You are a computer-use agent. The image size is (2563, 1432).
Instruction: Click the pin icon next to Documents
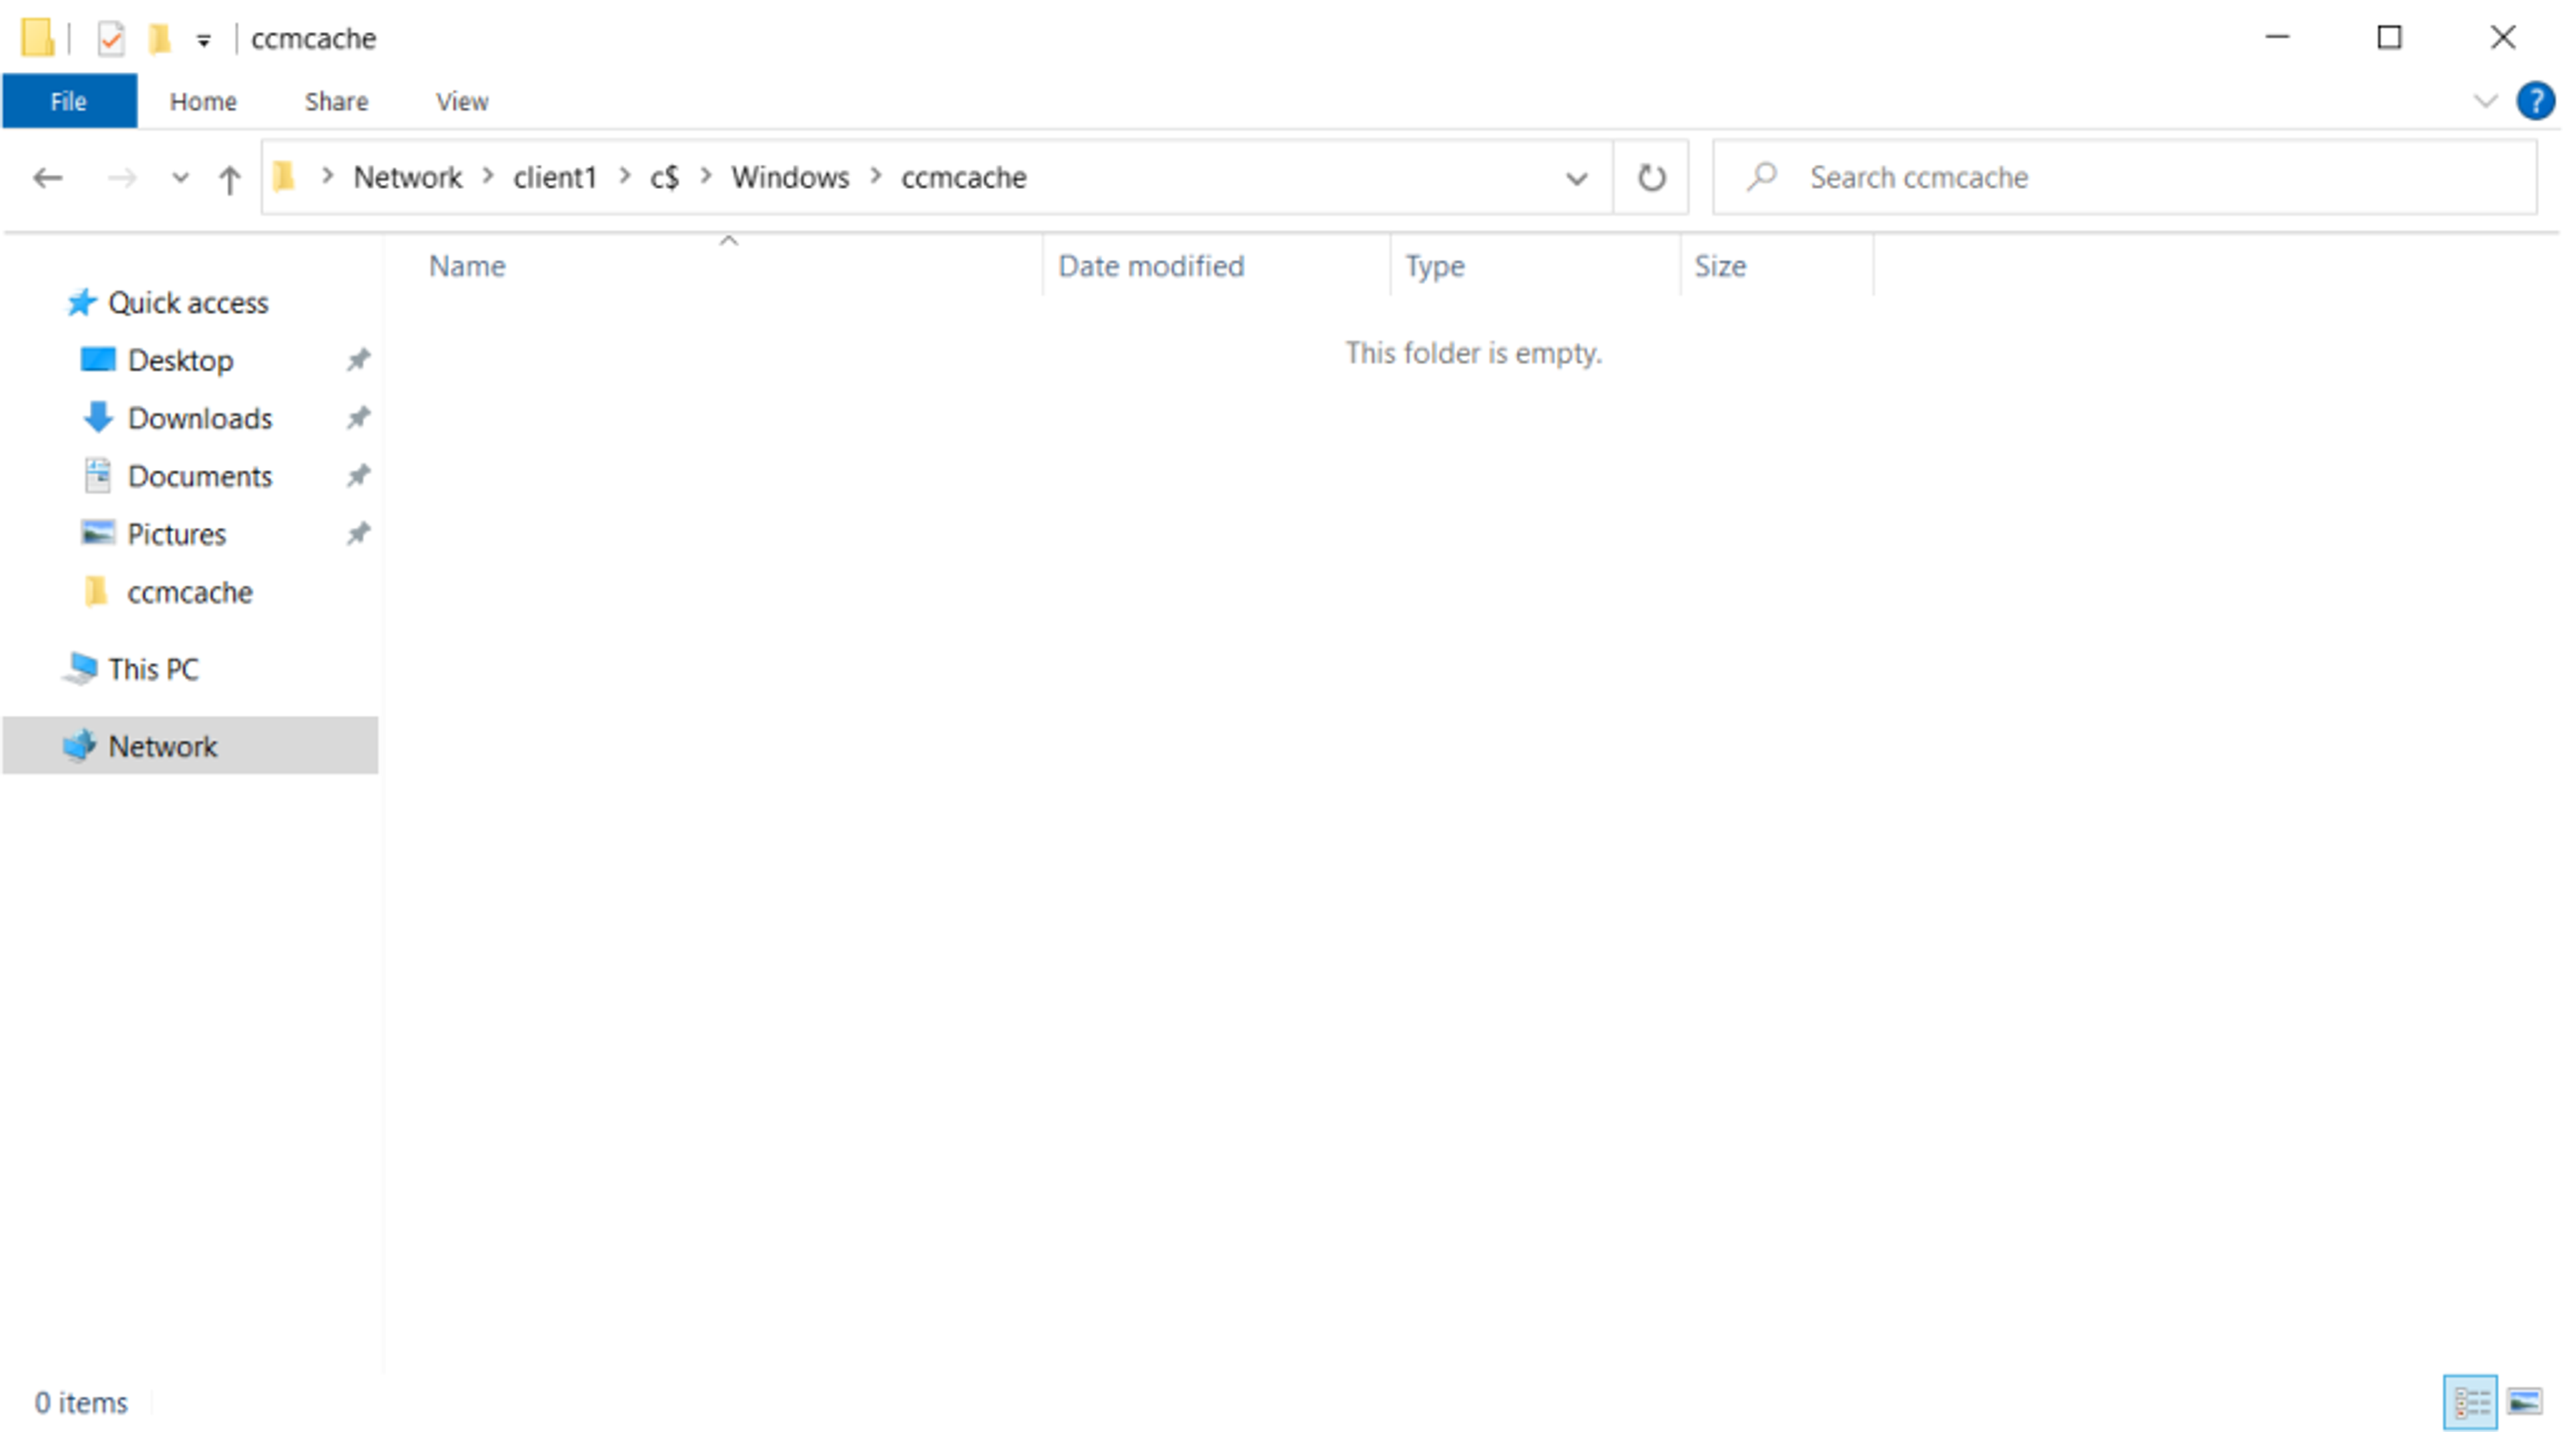358,476
